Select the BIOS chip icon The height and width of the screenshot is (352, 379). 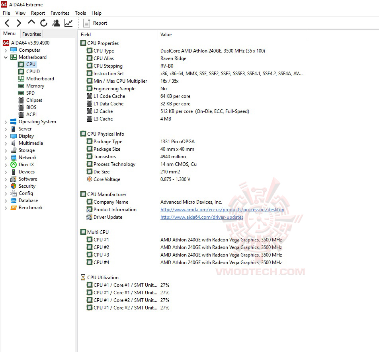(21, 107)
